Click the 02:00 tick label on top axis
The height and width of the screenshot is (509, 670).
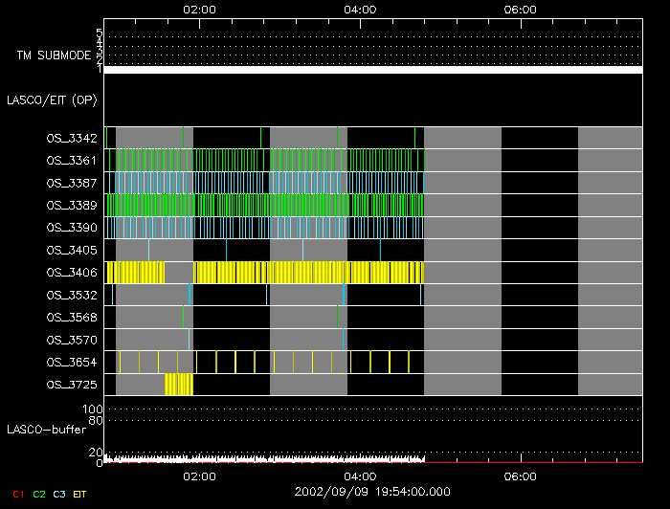[x=199, y=9]
